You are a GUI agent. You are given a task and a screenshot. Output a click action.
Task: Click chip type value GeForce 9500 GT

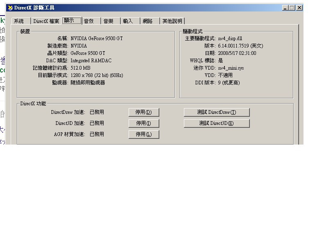click(88, 53)
